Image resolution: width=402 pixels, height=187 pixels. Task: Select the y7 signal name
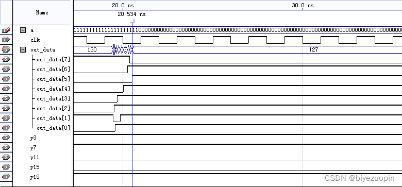33,148
